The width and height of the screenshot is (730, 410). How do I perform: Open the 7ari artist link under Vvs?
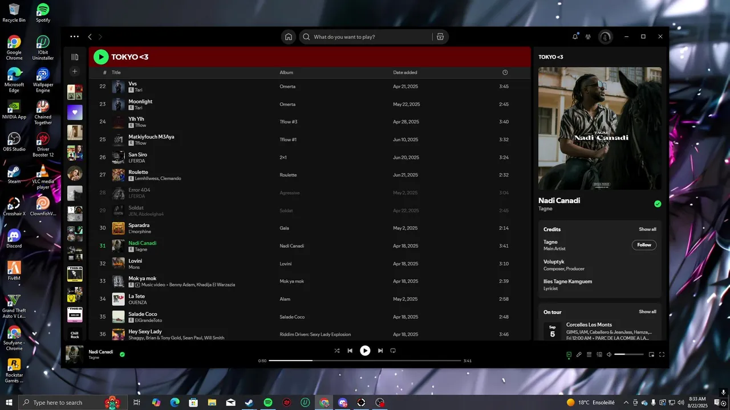tap(139, 90)
